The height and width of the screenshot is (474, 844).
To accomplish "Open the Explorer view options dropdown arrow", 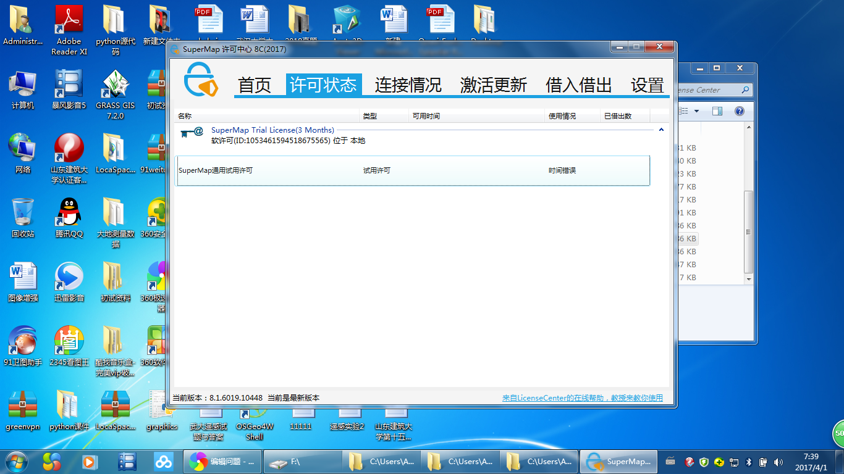I will (x=696, y=111).
